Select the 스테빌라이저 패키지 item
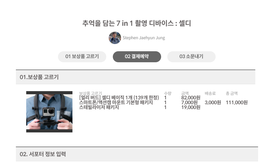The image size is (266, 162). [99, 107]
